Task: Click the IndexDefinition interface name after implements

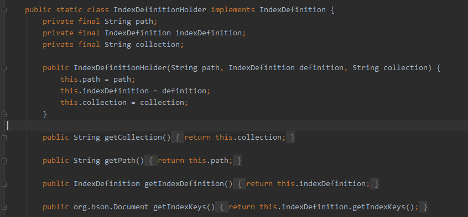Action: 293,10
